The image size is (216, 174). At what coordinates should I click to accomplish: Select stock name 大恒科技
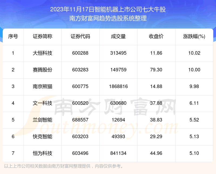click(x=42, y=53)
